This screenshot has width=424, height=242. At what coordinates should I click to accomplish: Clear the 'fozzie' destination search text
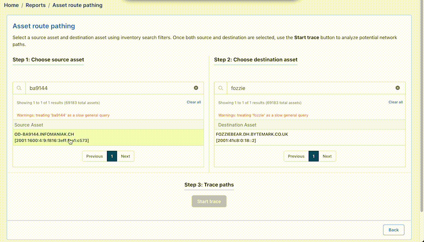coord(397,88)
